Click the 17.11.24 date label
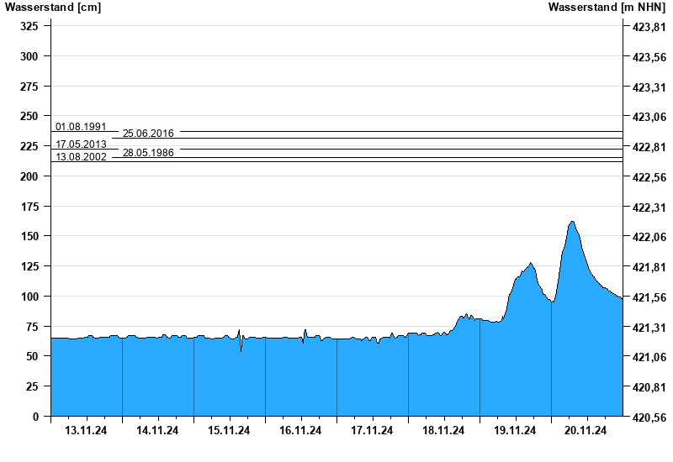This screenshot has width=673, height=462. click(372, 430)
